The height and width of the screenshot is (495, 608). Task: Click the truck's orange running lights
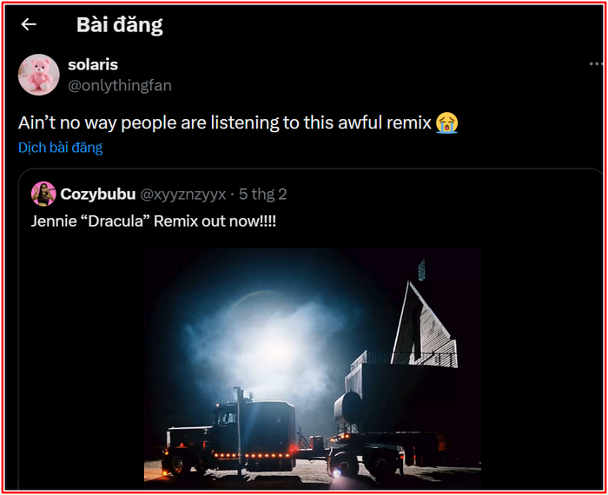[252, 456]
